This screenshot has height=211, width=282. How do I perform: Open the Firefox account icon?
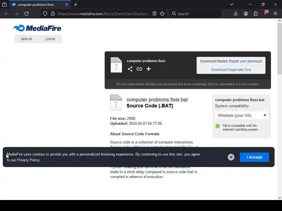click(x=246, y=14)
